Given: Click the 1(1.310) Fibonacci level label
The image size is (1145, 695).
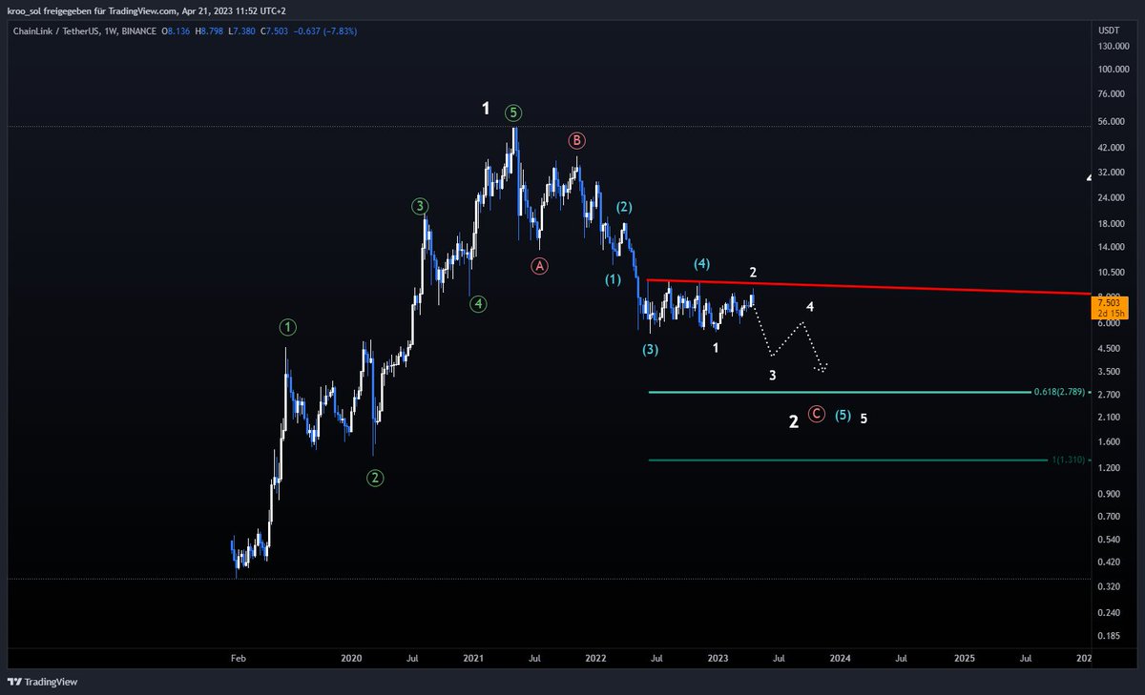Looking at the screenshot, I should pyautogui.click(x=1069, y=460).
